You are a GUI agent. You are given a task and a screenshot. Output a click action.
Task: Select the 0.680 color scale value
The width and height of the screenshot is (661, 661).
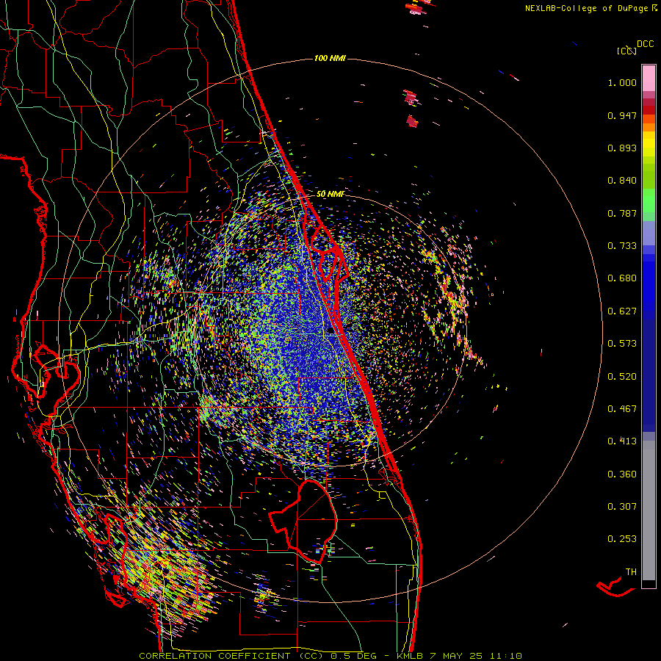click(x=622, y=278)
